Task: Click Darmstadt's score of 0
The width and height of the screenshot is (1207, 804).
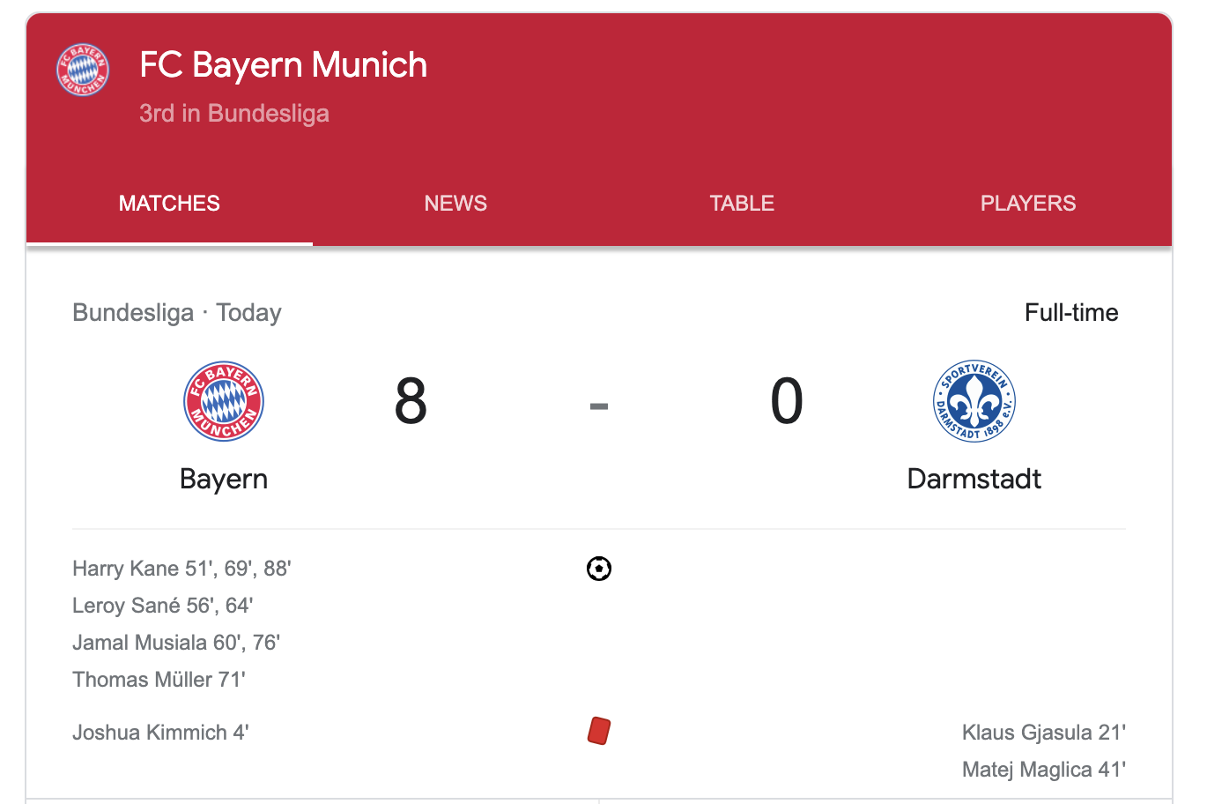Action: [x=787, y=401]
